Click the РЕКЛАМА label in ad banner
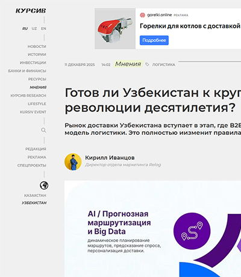241x277 pixels. coord(181,15)
